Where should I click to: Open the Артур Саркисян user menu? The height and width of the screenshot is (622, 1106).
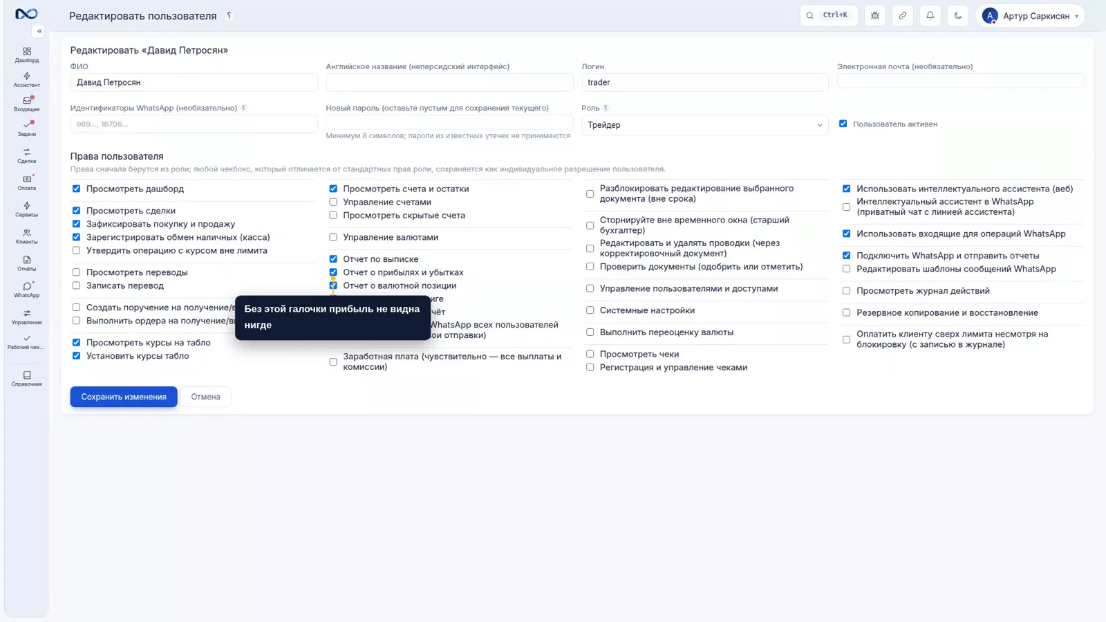pos(1030,16)
